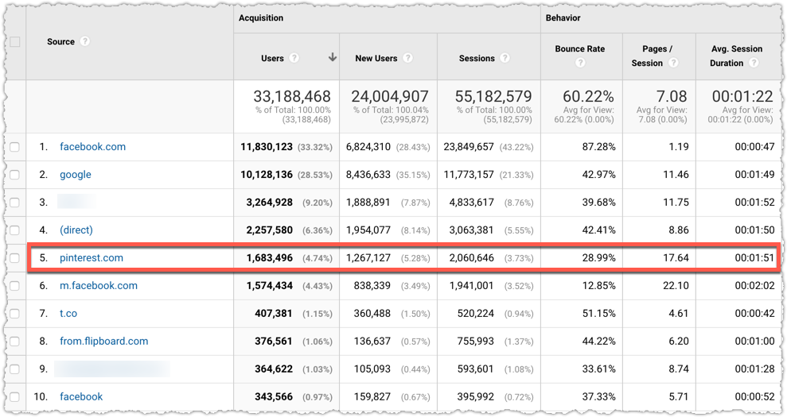Select from.flipboard.com sessions 755,993
787x417 pixels.
tap(476, 342)
